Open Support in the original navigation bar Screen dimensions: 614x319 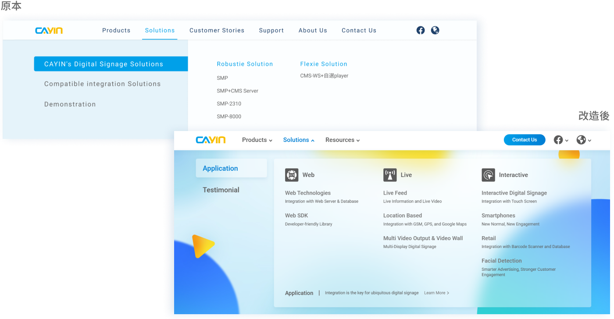click(x=271, y=30)
